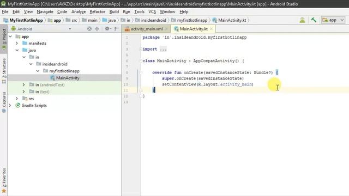Collapse the app module node
349x196 pixels.
pos(10,36)
